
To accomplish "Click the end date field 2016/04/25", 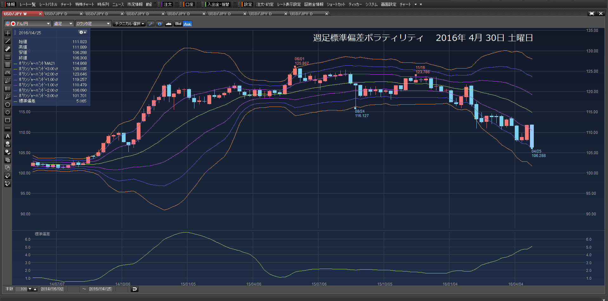I will [x=100, y=289].
